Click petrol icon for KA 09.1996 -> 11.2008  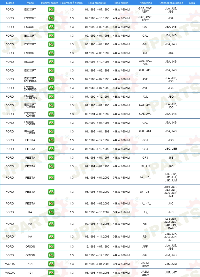(51, 224)
